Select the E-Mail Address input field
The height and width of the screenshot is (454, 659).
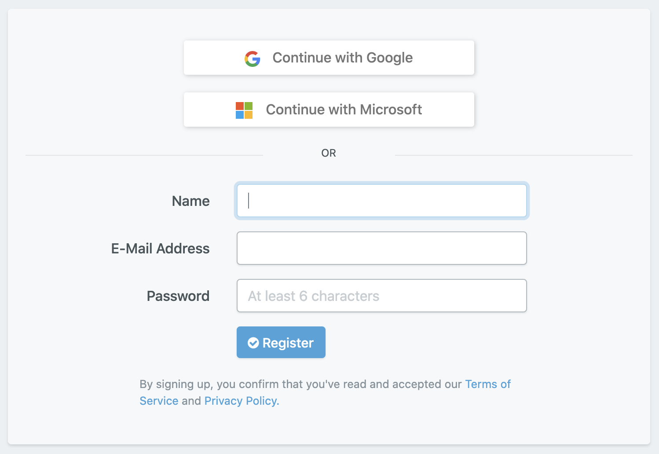point(382,248)
